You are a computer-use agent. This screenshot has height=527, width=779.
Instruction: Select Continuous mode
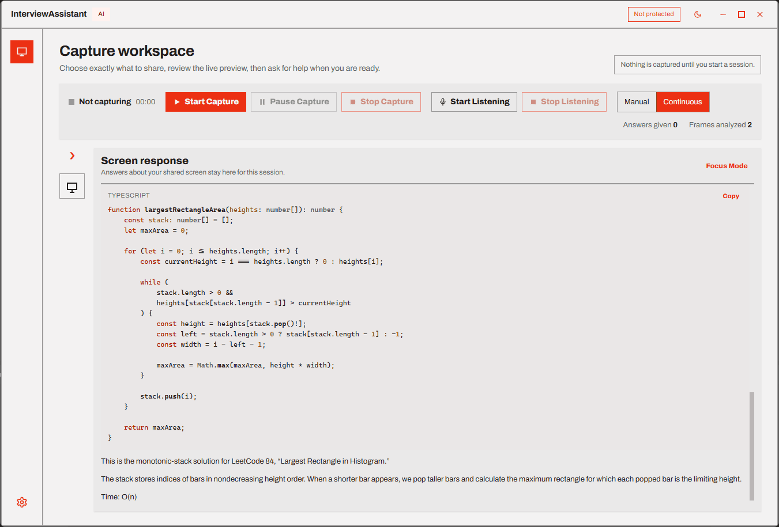[683, 102]
